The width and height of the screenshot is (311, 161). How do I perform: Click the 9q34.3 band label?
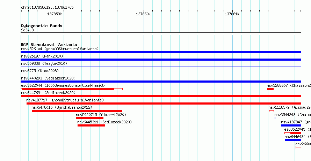click(27, 30)
